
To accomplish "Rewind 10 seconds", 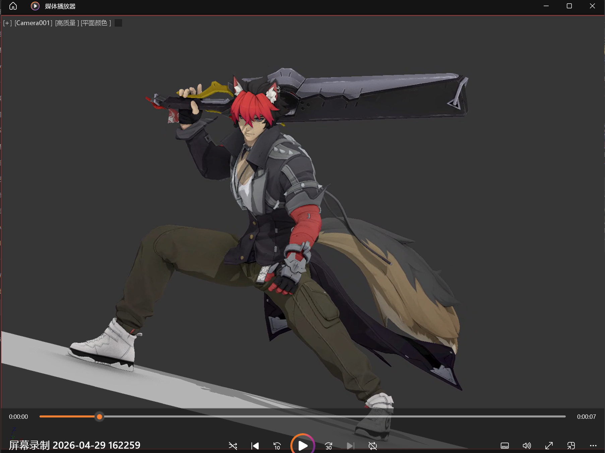I will pos(277,446).
